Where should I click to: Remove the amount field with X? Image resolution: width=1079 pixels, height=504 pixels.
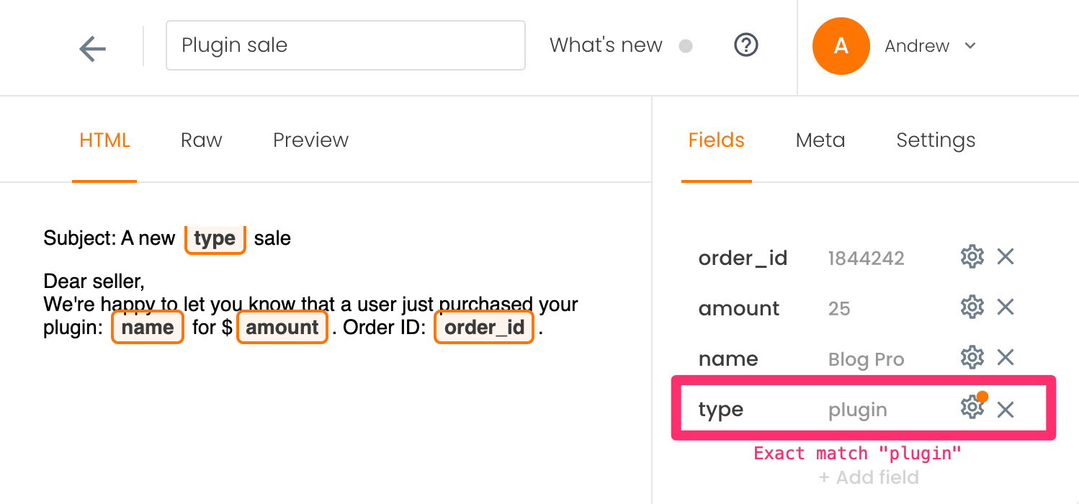[x=1006, y=307]
